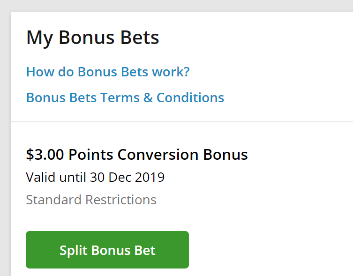Viewport: 353px width, 276px height.
Task: Click the horizontal divider below the links
Action: [182, 122]
